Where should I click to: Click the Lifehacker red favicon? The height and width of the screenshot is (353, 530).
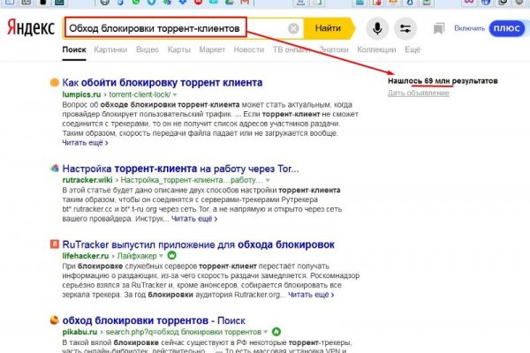[x=55, y=243]
